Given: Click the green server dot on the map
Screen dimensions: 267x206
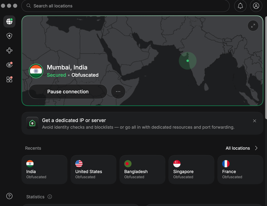Looking at the screenshot, I should [x=188, y=61].
